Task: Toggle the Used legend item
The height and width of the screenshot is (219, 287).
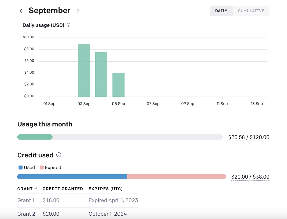Action: 26,167
